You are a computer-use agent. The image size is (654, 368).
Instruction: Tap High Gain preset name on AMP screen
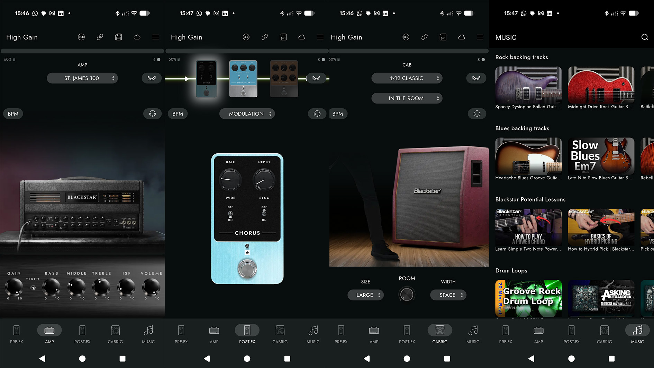(x=22, y=37)
